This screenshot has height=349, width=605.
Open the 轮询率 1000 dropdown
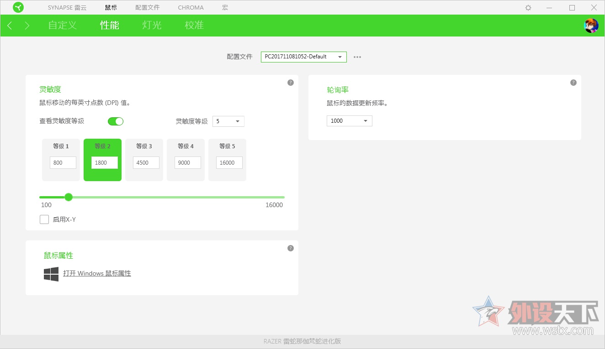click(349, 120)
